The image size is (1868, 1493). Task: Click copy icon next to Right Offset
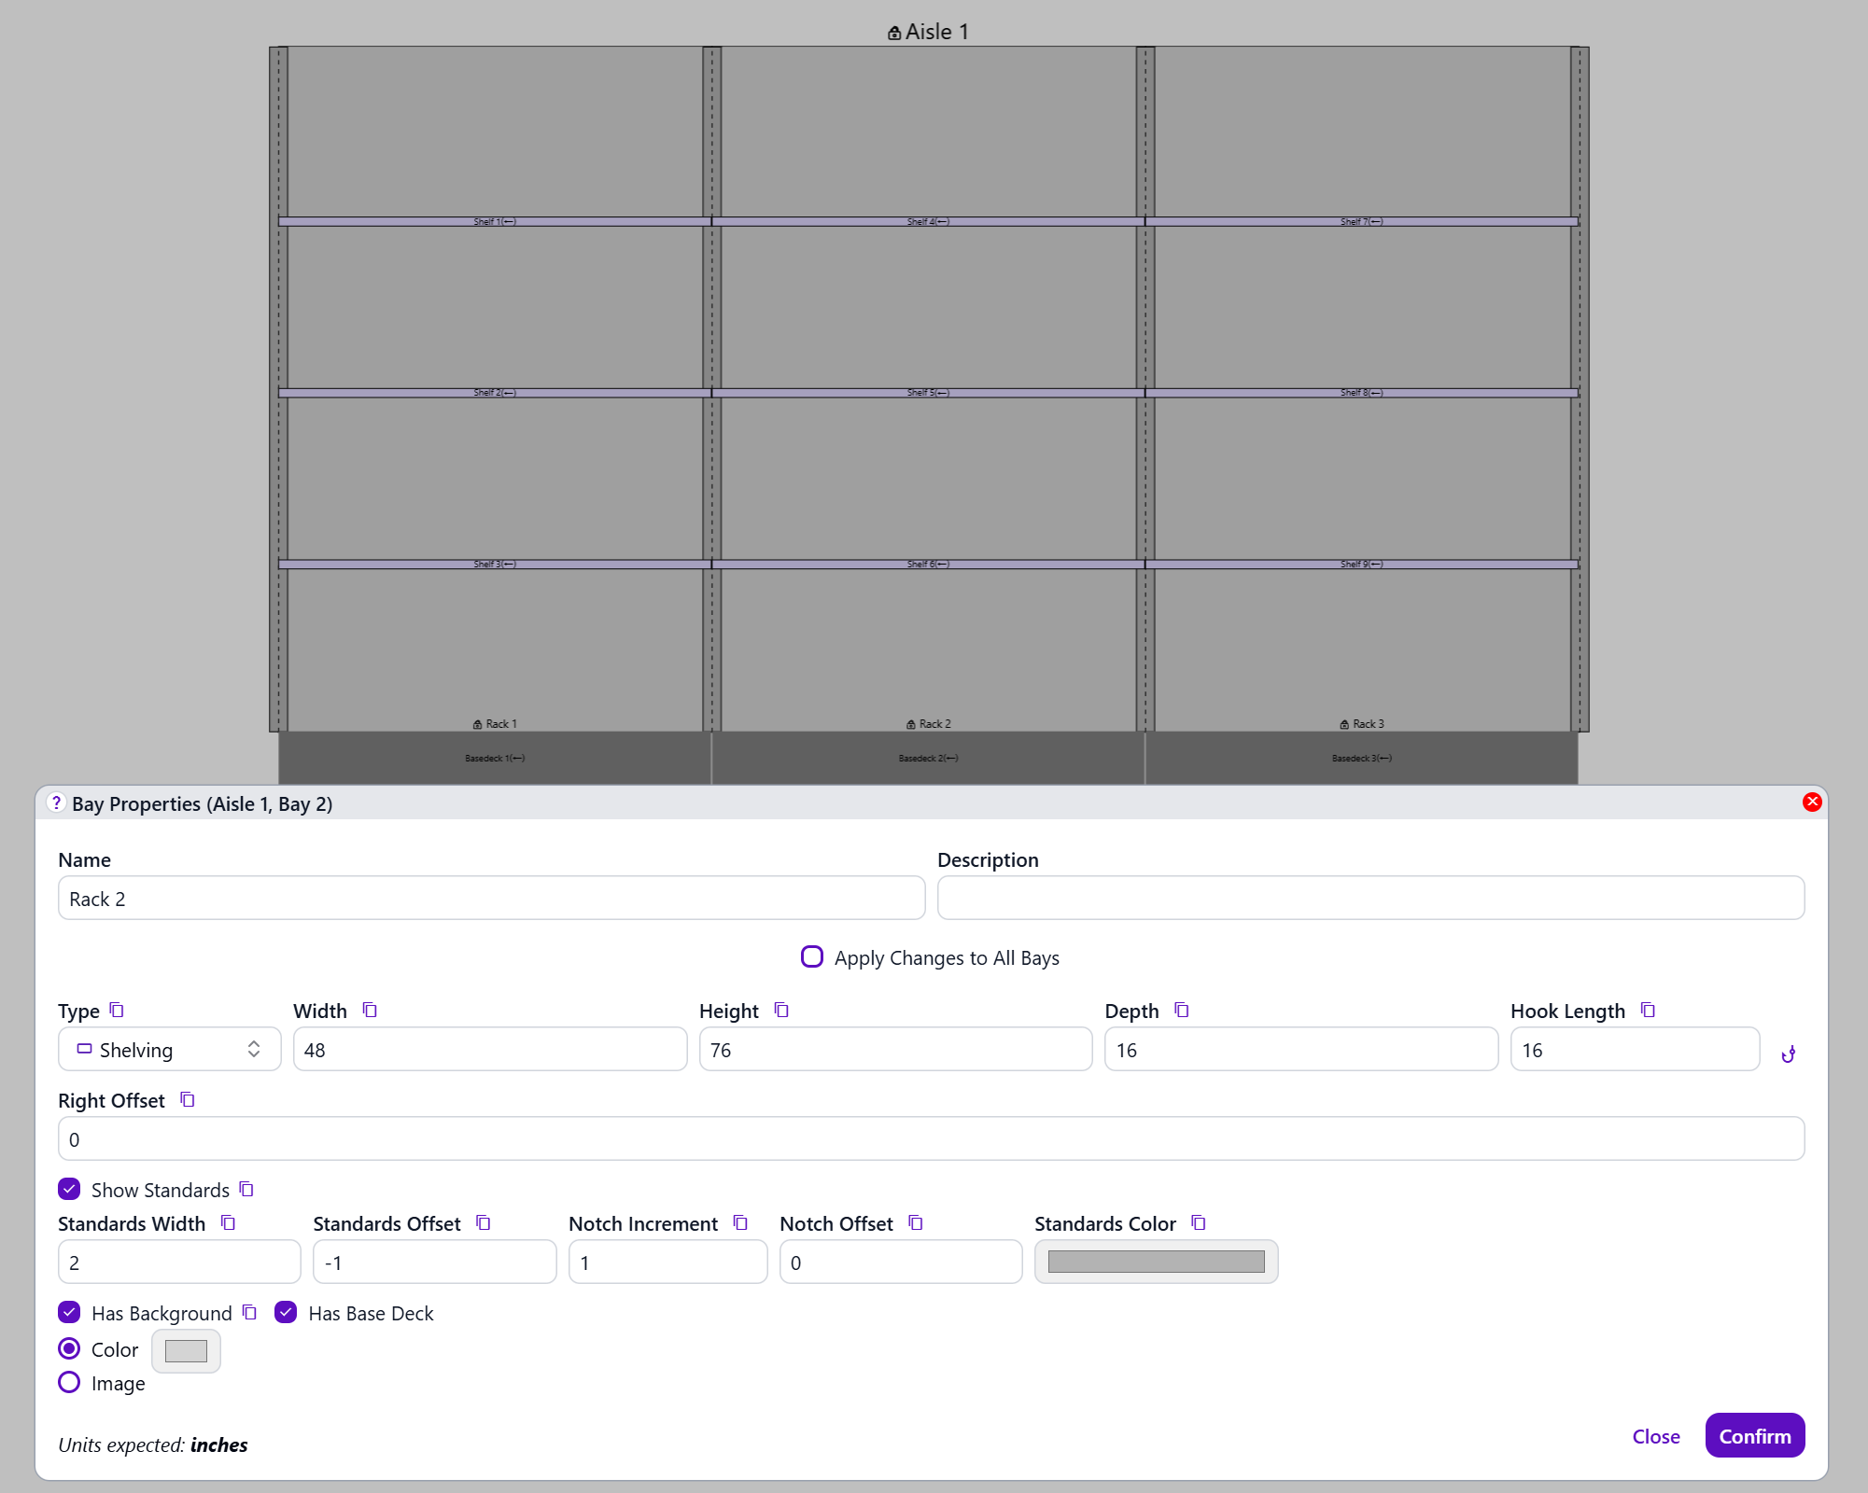187,1100
